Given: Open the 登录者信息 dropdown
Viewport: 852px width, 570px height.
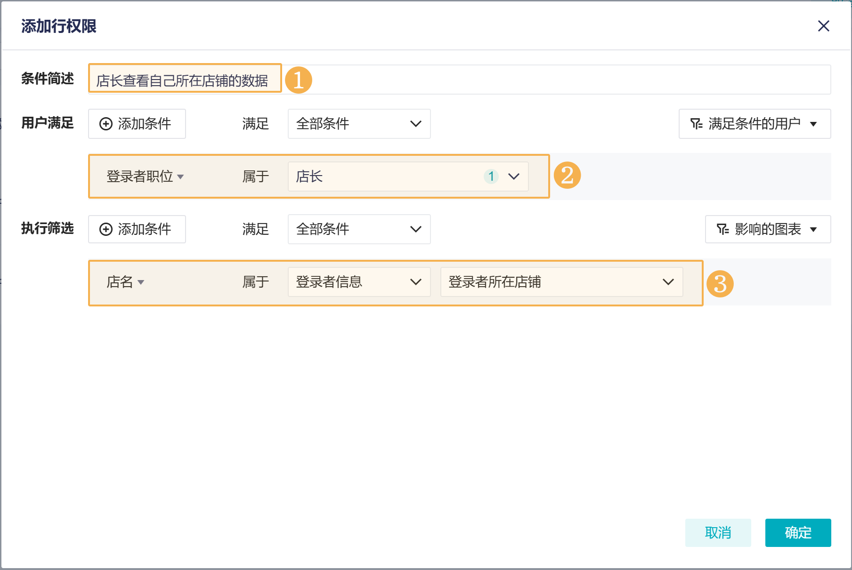Looking at the screenshot, I should (359, 282).
